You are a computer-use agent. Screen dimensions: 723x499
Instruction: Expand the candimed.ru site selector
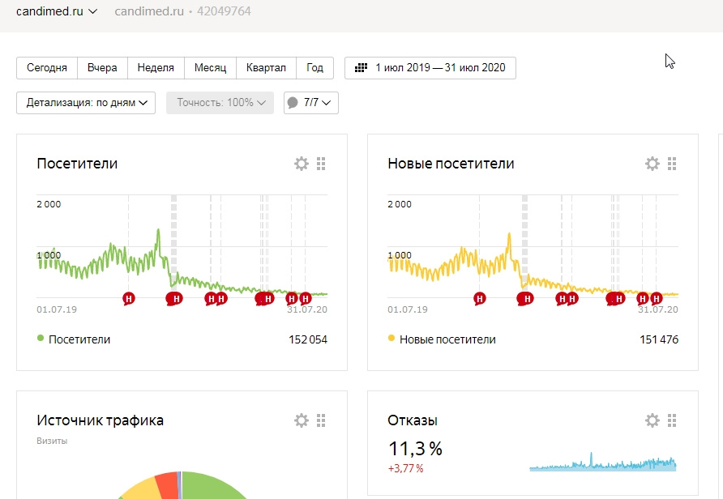click(56, 11)
